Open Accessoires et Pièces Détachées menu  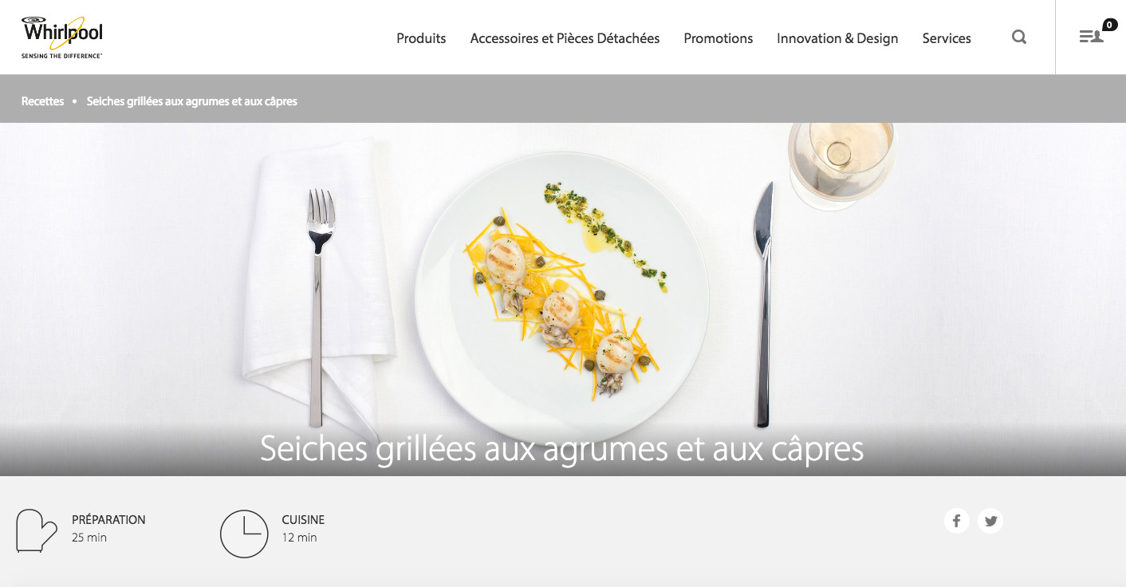click(565, 38)
